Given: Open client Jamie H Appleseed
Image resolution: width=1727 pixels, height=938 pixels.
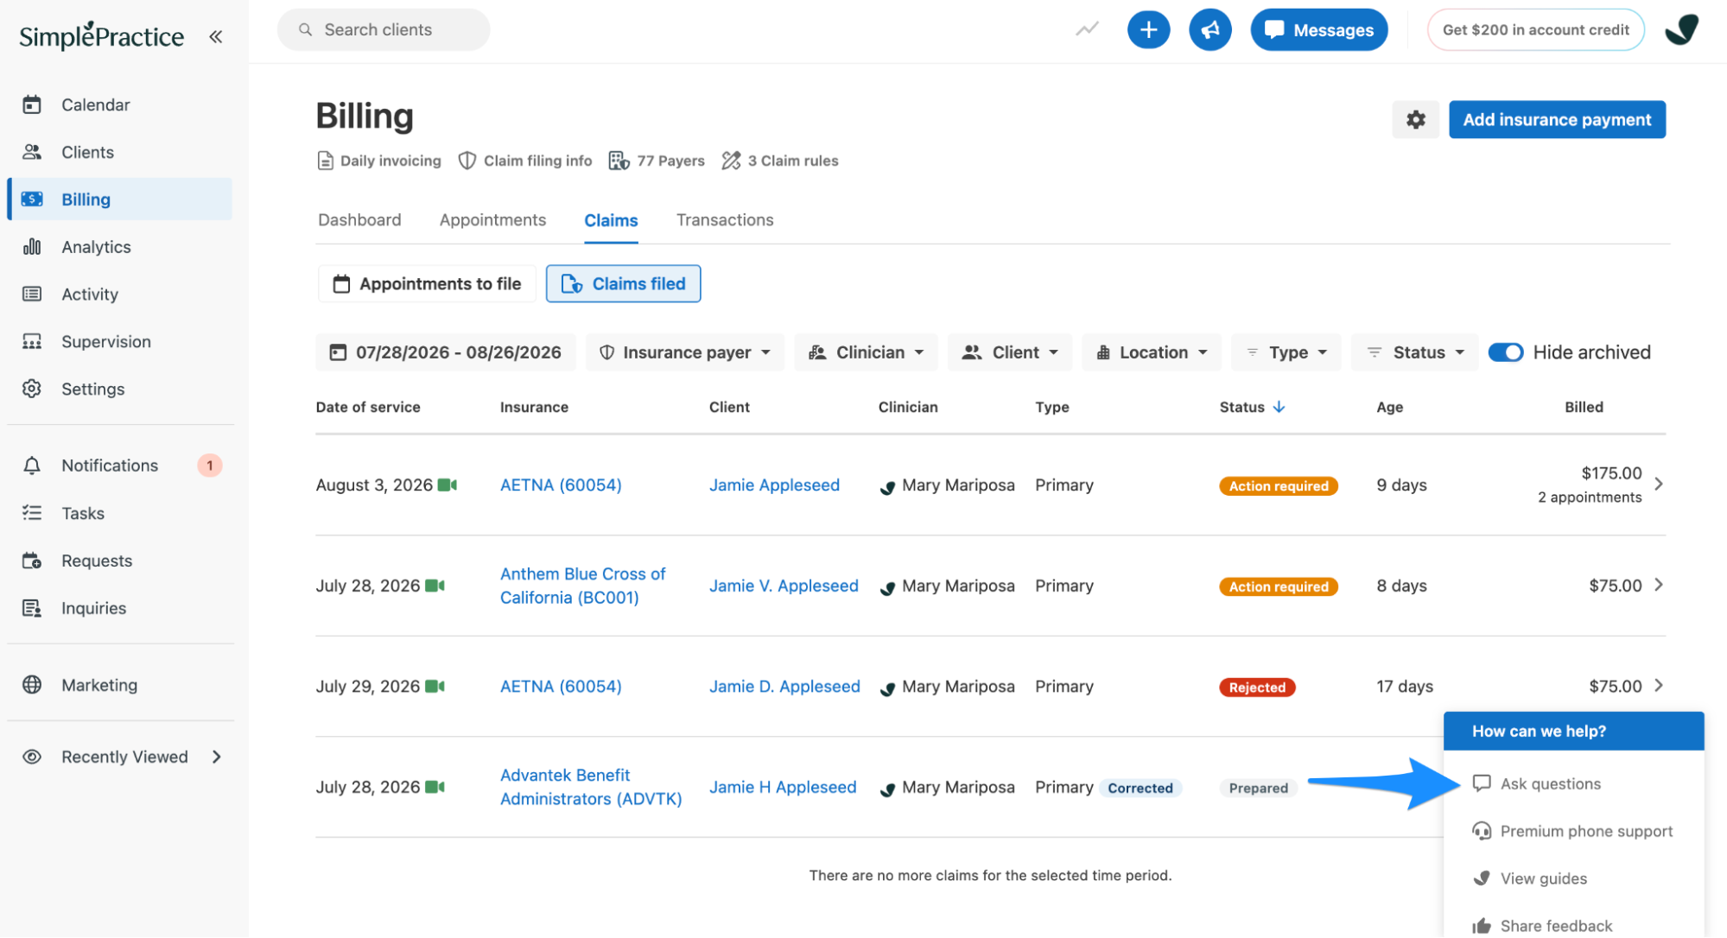Looking at the screenshot, I should point(783,788).
